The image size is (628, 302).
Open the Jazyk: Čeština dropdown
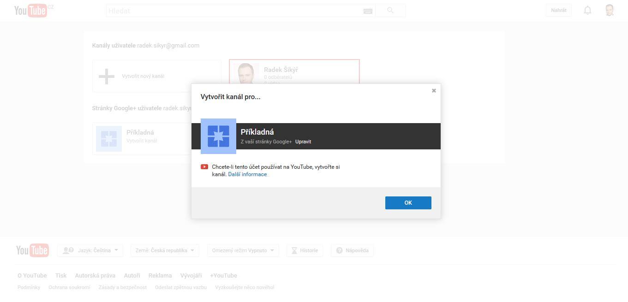90,250
